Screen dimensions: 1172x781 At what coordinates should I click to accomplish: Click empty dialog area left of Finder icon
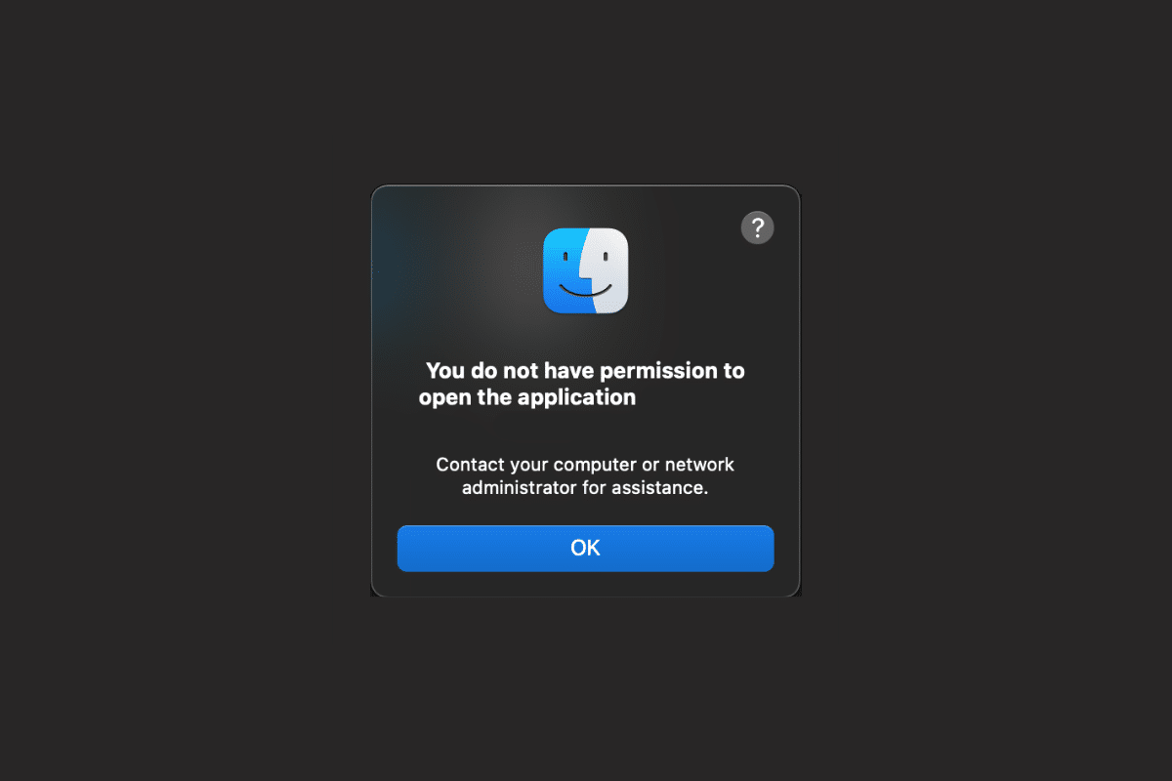point(459,273)
